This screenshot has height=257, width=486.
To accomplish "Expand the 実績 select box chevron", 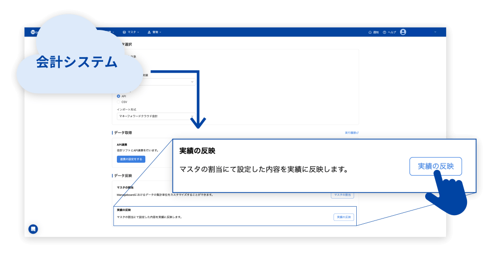I will click(192, 82).
